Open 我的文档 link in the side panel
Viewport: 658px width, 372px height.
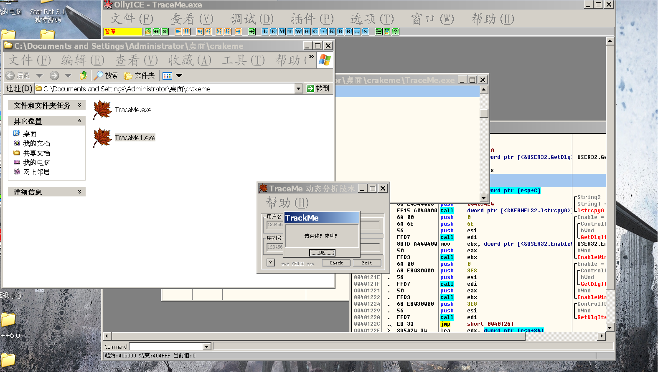pyautogui.click(x=36, y=143)
